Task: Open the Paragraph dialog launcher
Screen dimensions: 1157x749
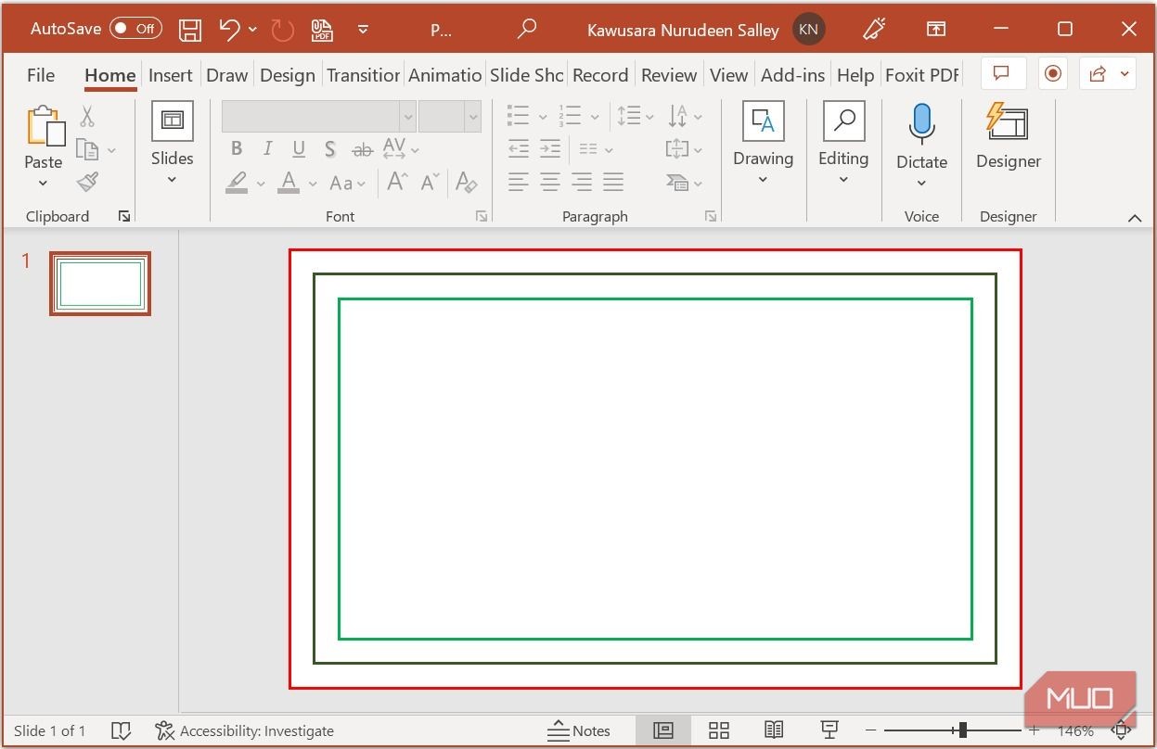Action: click(711, 216)
